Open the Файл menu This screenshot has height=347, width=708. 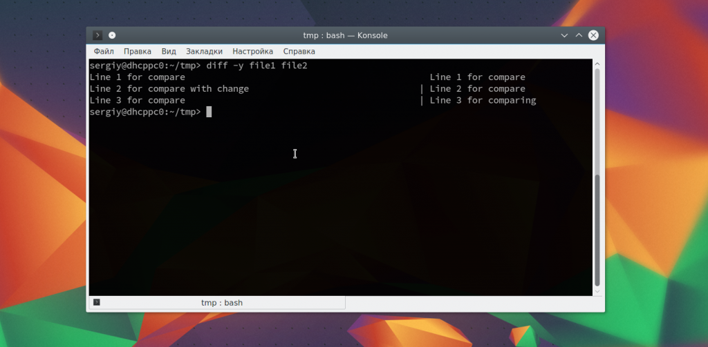pyautogui.click(x=104, y=51)
